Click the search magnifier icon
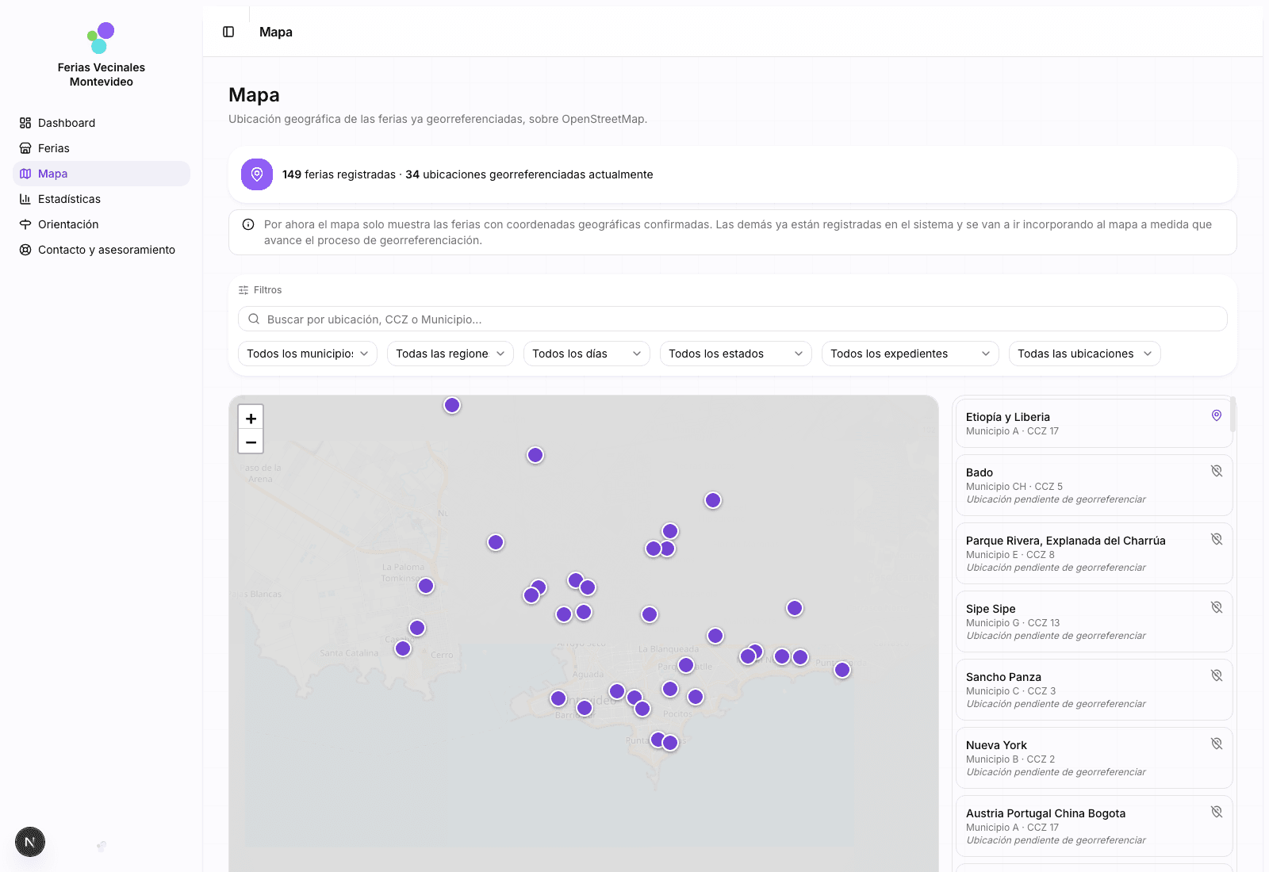Viewport: 1269px width, 872px height. 254,319
